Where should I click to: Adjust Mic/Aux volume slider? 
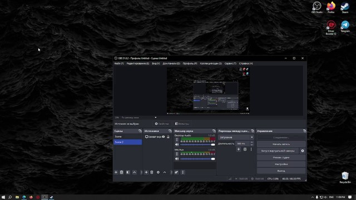click(197, 159)
